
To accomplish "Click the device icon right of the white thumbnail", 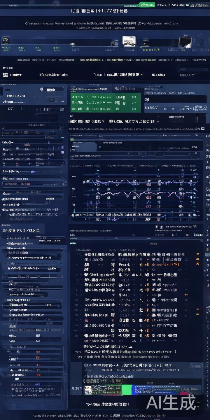I will [x=146, y=43].
